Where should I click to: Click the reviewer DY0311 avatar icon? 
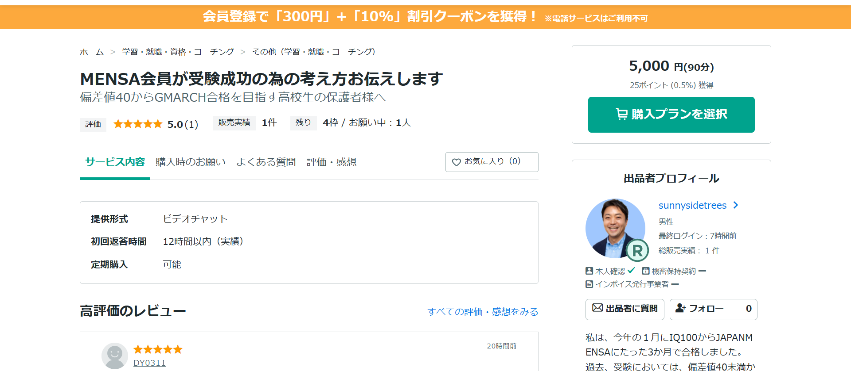point(115,356)
